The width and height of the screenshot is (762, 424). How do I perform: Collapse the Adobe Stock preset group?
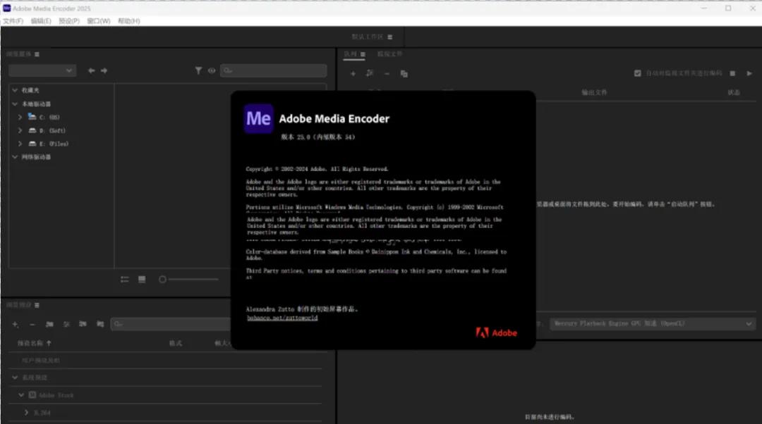point(21,395)
